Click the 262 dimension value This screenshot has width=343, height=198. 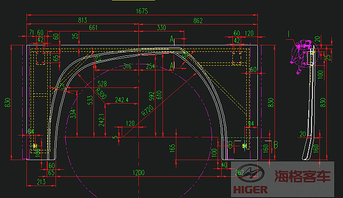[x=239, y=173]
